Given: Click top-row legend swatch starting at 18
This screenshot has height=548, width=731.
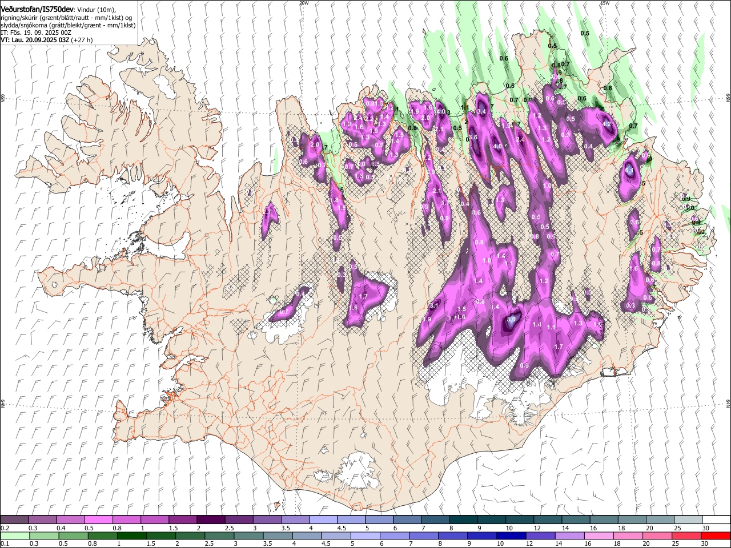Looking at the screenshot, I should pos(631,519).
